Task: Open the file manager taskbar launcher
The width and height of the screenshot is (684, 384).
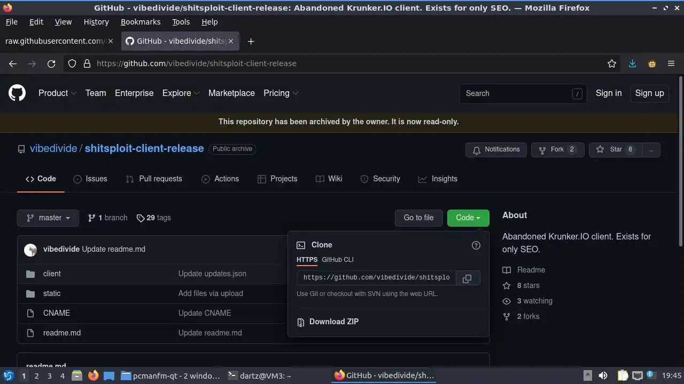Action: (x=76, y=376)
